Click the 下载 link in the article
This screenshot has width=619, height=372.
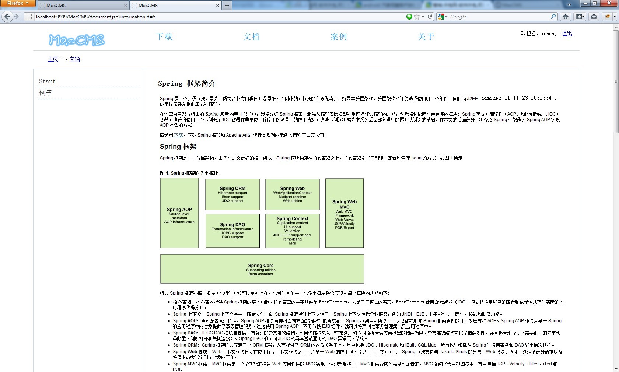pyautogui.click(x=178, y=135)
